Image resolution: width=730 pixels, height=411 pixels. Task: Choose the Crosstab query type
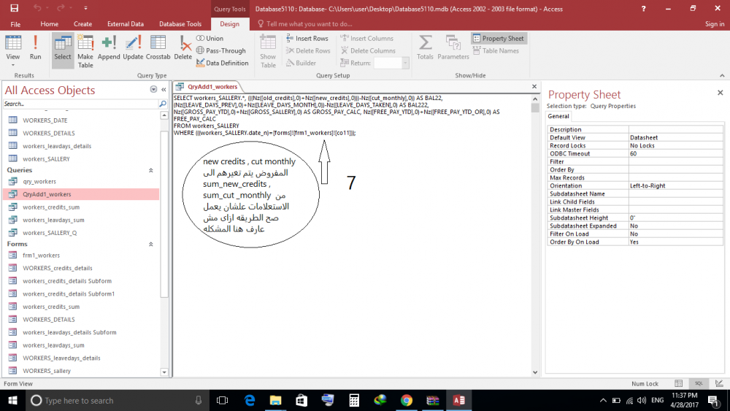pos(158,47)
